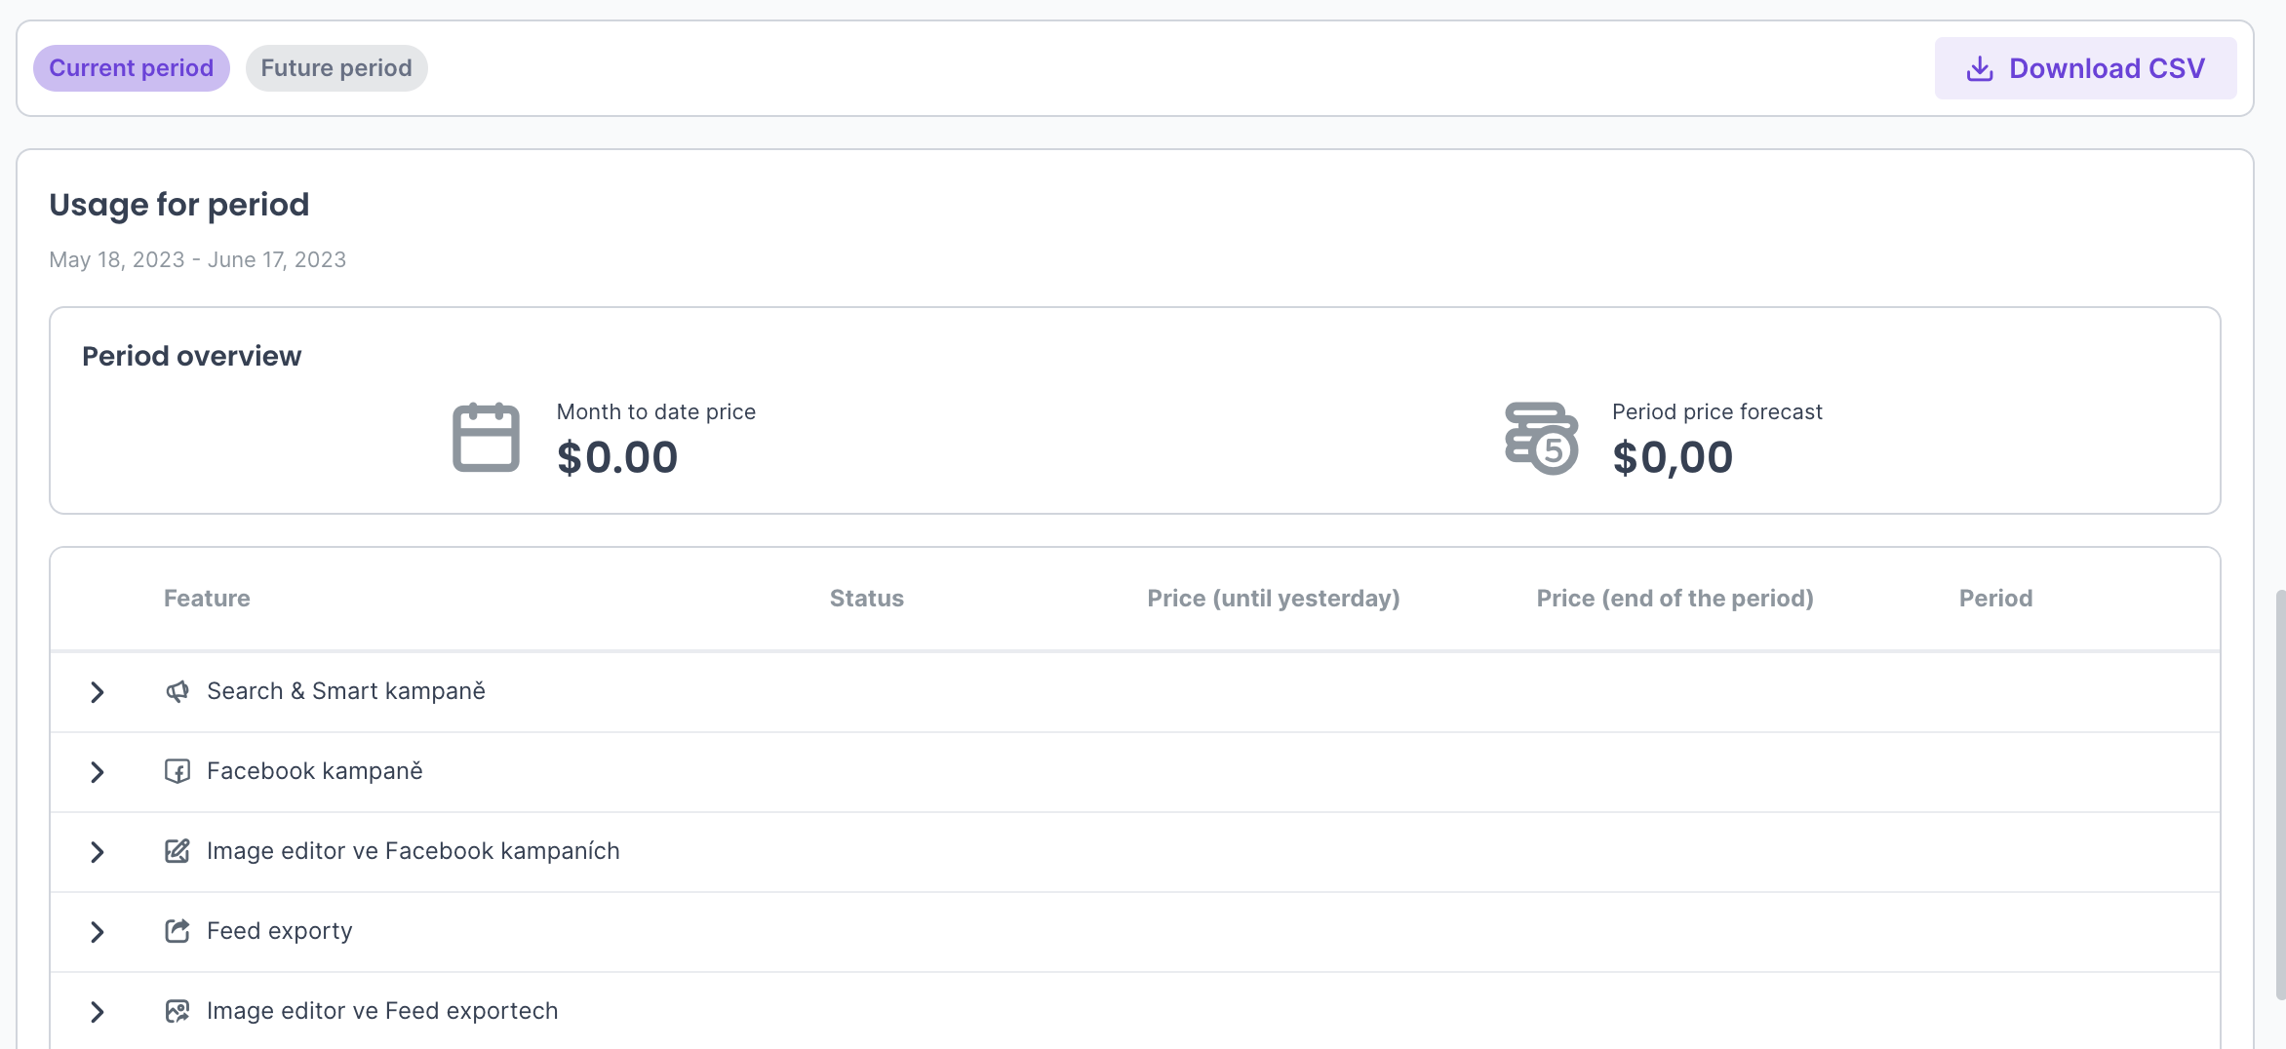Click the pencil edit icon for Image editor
The width and height of the screenshot is (2286, 1049).
pyautogui.click(x=177, y=851)
